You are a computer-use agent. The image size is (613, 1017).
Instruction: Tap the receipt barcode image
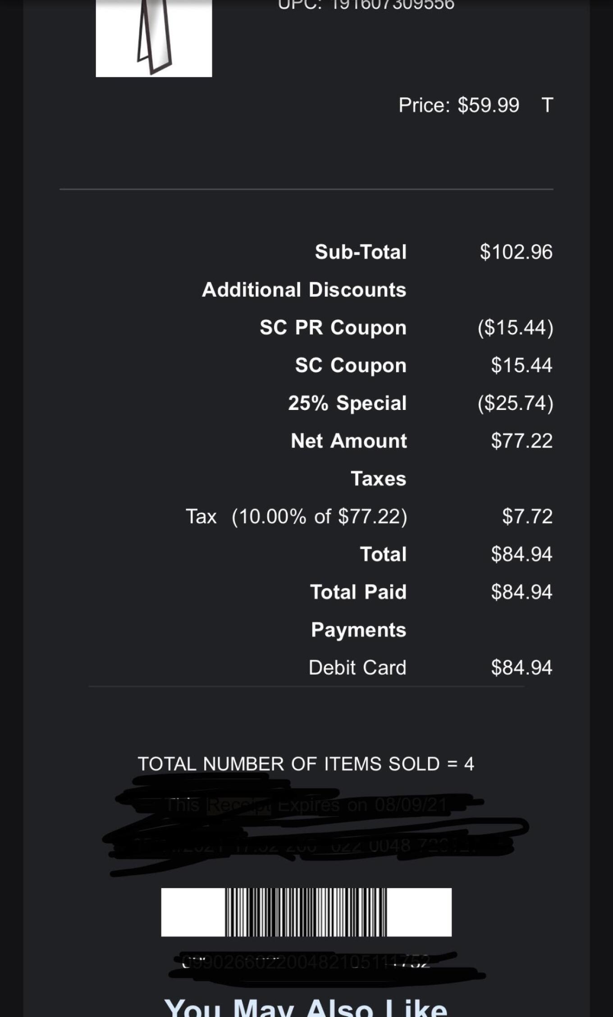point(306,912)
